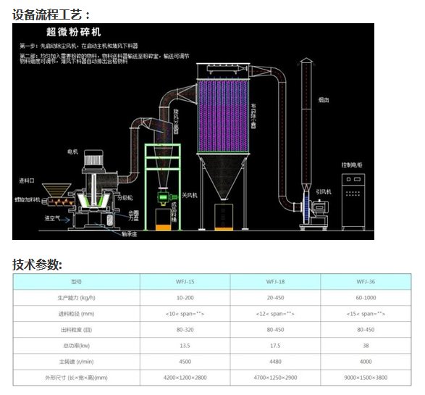Image resolution: width=425 pixels, height=395 pixels.
Task: Click the 4480 spindle speed cell
Action: tap(275, 362)
